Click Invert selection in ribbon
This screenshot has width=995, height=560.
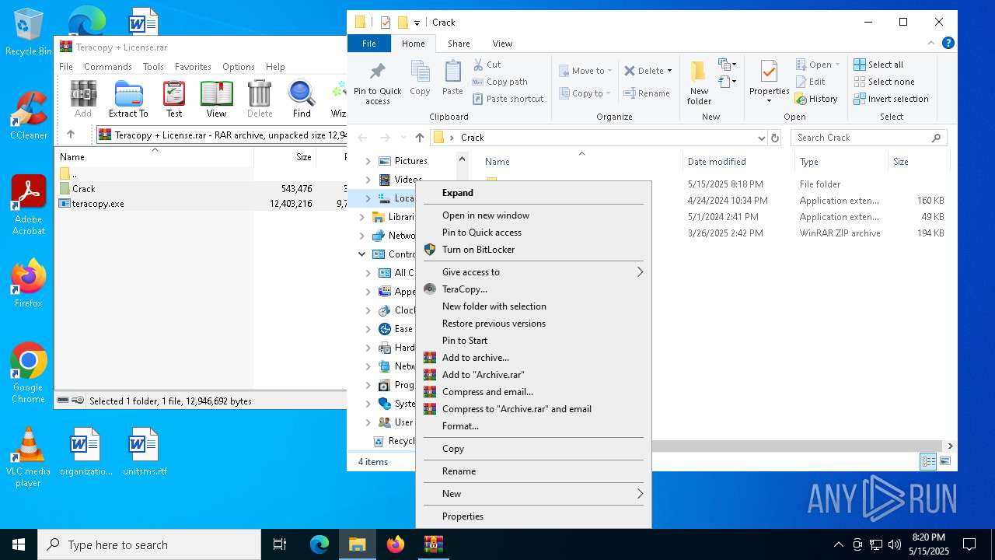tap(891, 99)
